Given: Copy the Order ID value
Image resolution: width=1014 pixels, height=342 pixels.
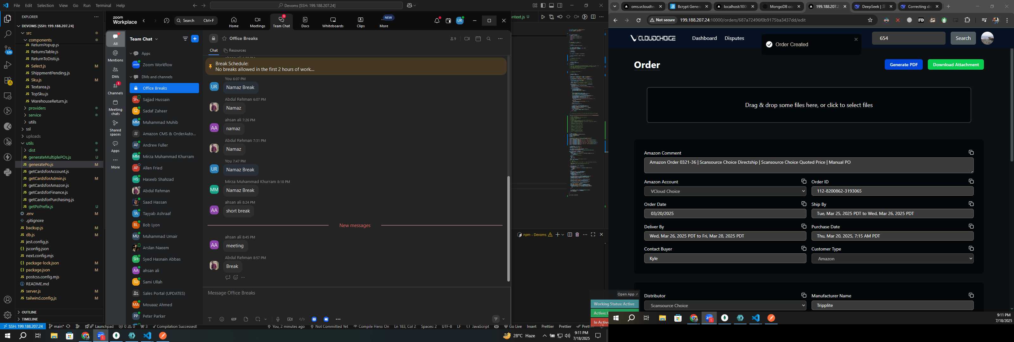Looking at the screenshot, I should coord(971,181).
